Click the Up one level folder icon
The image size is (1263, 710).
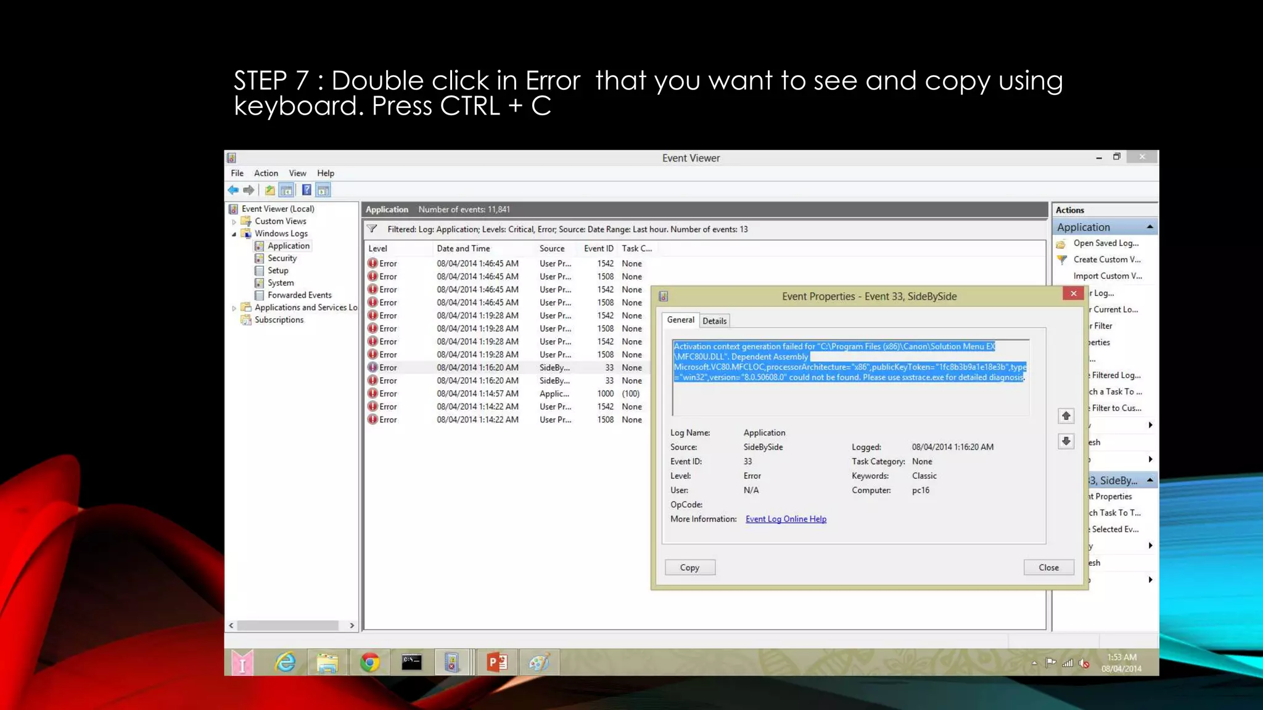click(270, 190)
